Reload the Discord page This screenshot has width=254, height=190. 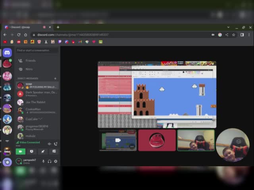[x=19, y=35]
